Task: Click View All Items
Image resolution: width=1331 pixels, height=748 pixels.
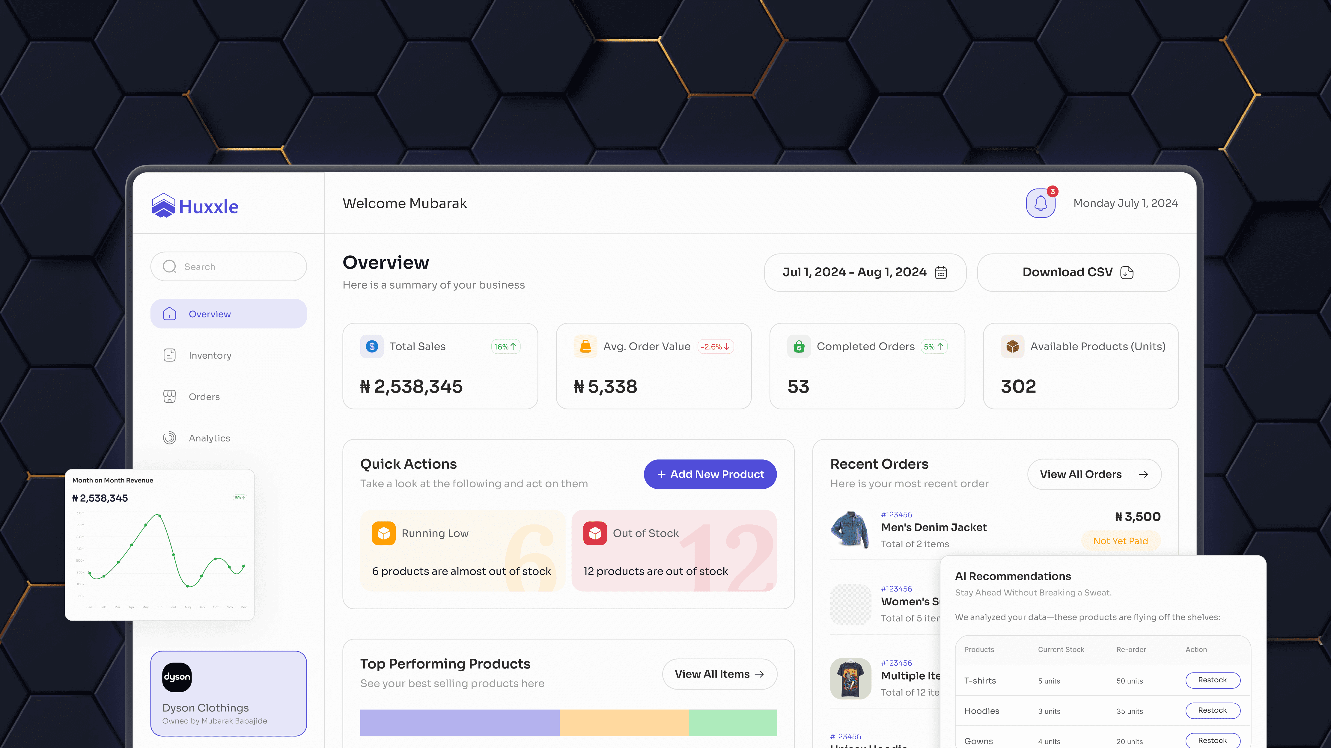Action: click(719, 674)
